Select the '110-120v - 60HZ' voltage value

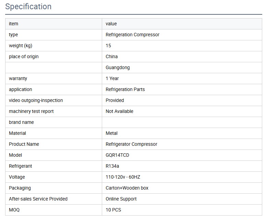point(123,177)
